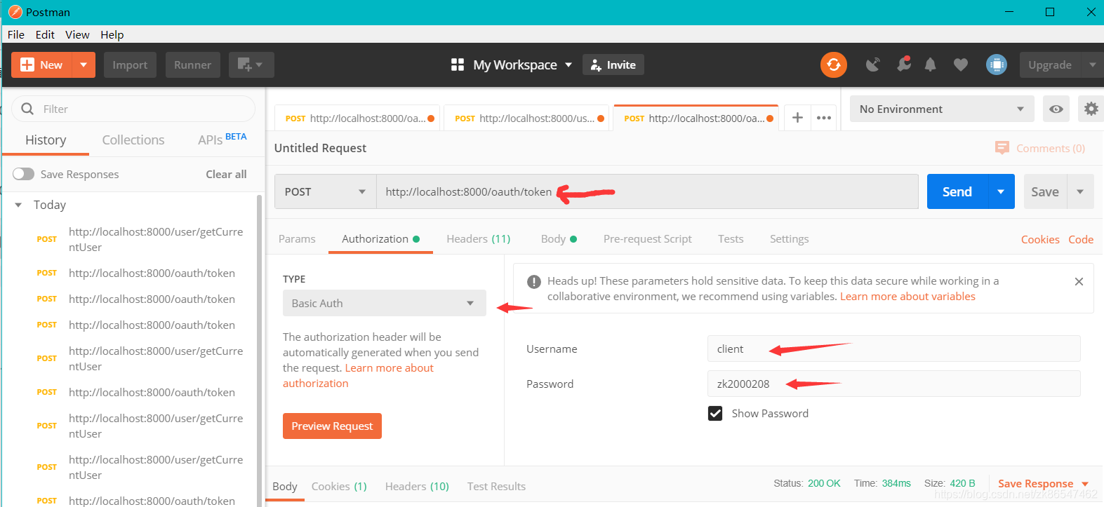Open response Cookies (1) tab

(x=339, y=487)
